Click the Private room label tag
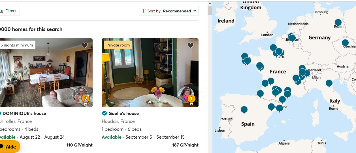The height and width of the screenshot is (153, 356). pyautogui.click(x=118, y=45)
